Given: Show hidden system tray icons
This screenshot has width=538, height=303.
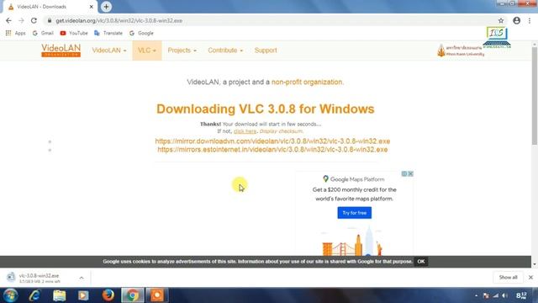Looking at the screenshot, I should click(x=477, y=295).
